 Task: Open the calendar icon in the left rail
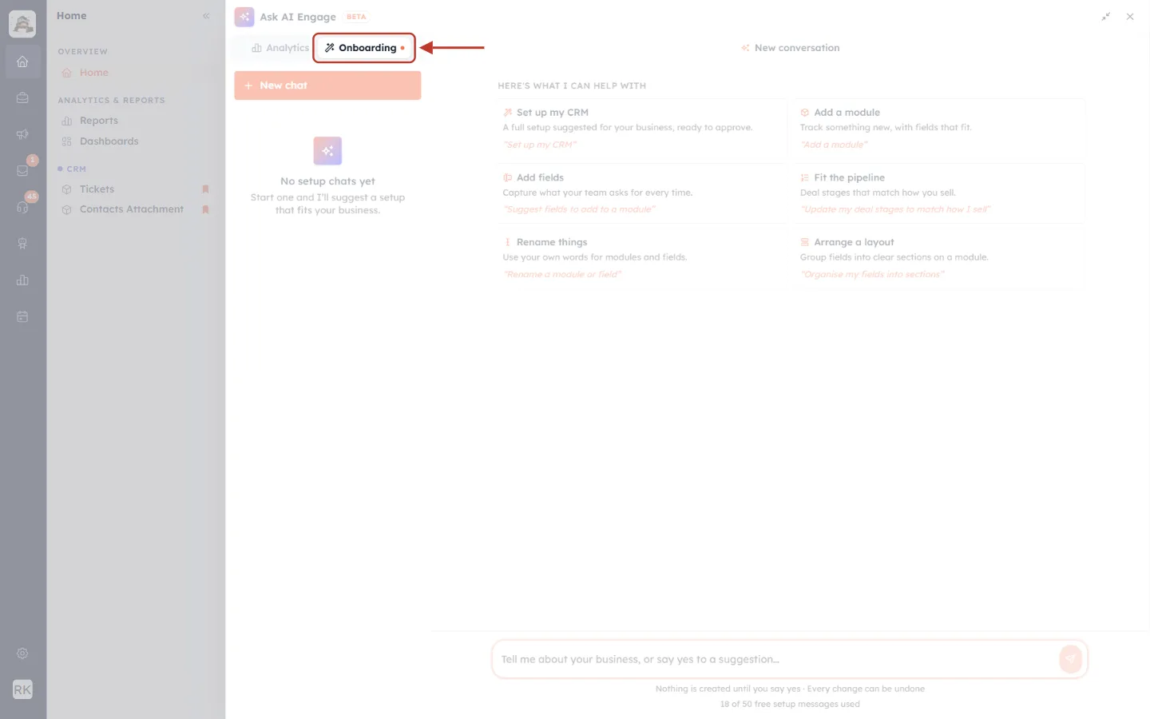pyautogui.click(x=22, y=316)
